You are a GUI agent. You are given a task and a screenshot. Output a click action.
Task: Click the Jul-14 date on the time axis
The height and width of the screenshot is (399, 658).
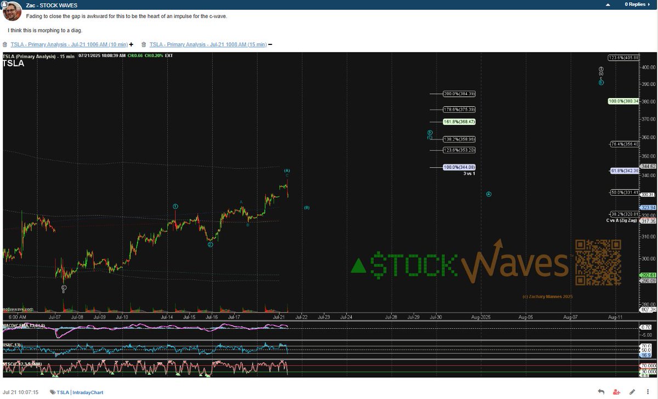(167, 317)
